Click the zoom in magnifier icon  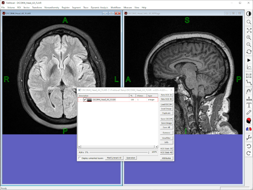[x=249, y=38]
